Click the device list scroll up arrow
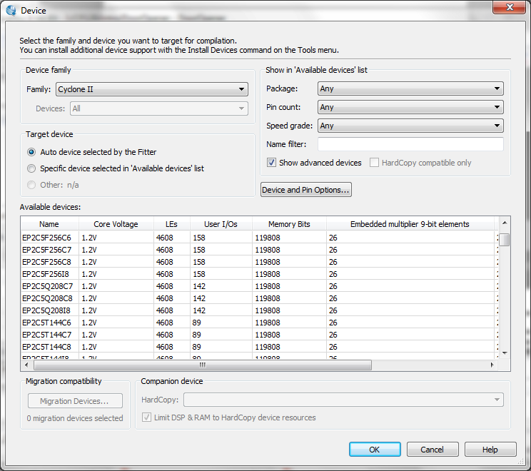Viewport: 531px width, 471px height. [x=505, y=223]
